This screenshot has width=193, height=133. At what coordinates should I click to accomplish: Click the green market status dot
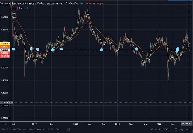(82, 3)
